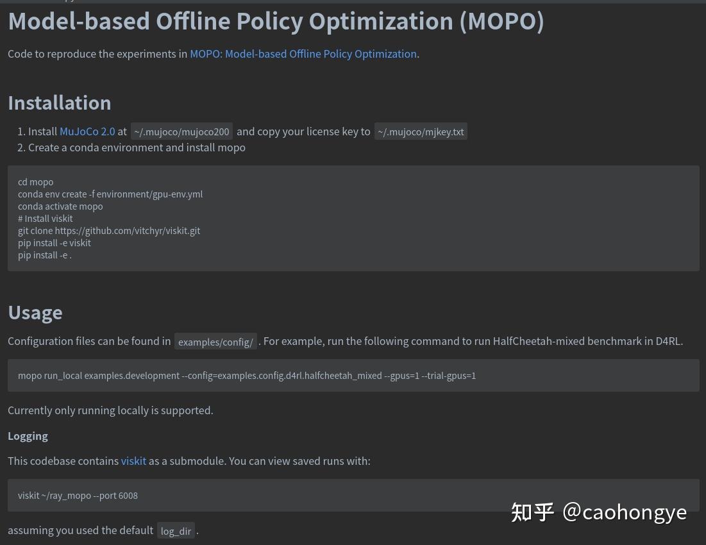This screenshot has height=545, width=706.
Task: Click step 2 create conda environment instruction
Action: 137,147
